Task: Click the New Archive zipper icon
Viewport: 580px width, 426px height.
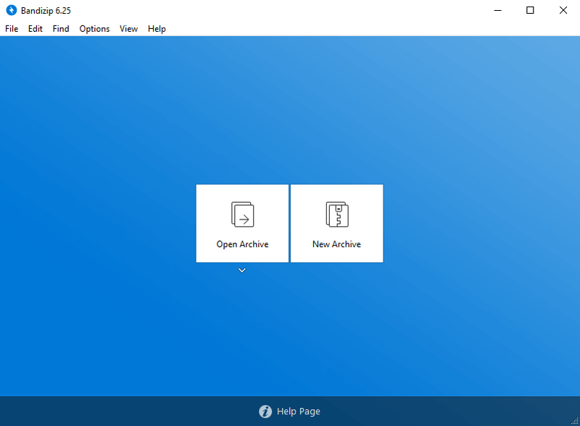Action: pos(336,214)
